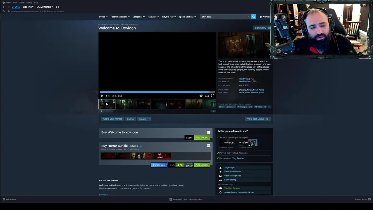Image resolution: width=373 pixels, height=210 pixels.
Task: Open Ways to Play dropdown
Action: point(169,17)
